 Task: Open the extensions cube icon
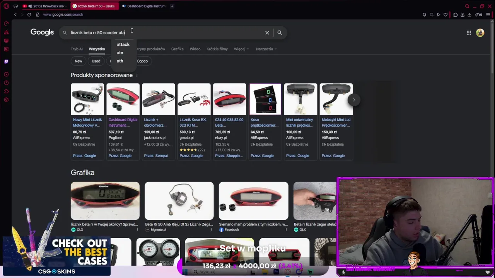455,15
